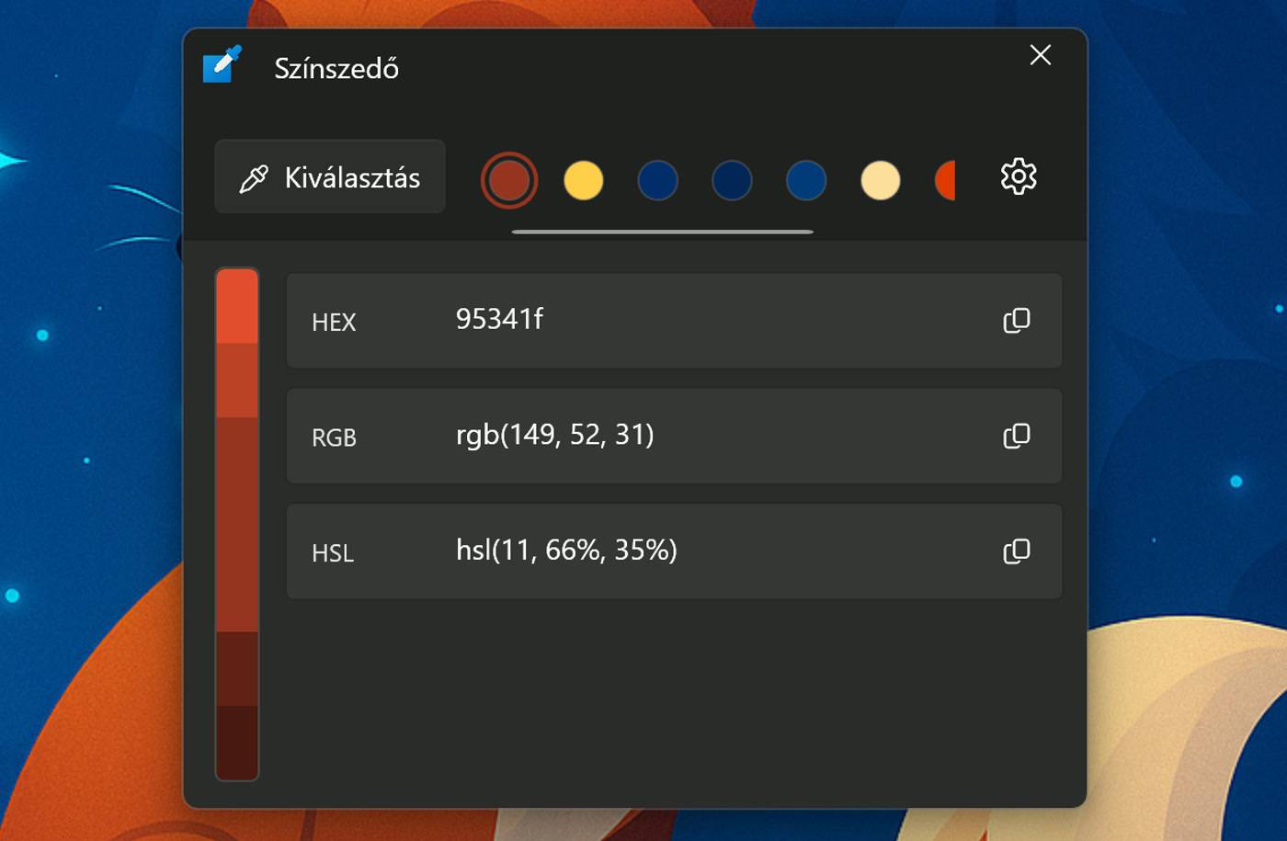Choose the darkest navy history swatch
Image resolution: width=1287 pixels, height=841 pixels.
coord(733,180)
